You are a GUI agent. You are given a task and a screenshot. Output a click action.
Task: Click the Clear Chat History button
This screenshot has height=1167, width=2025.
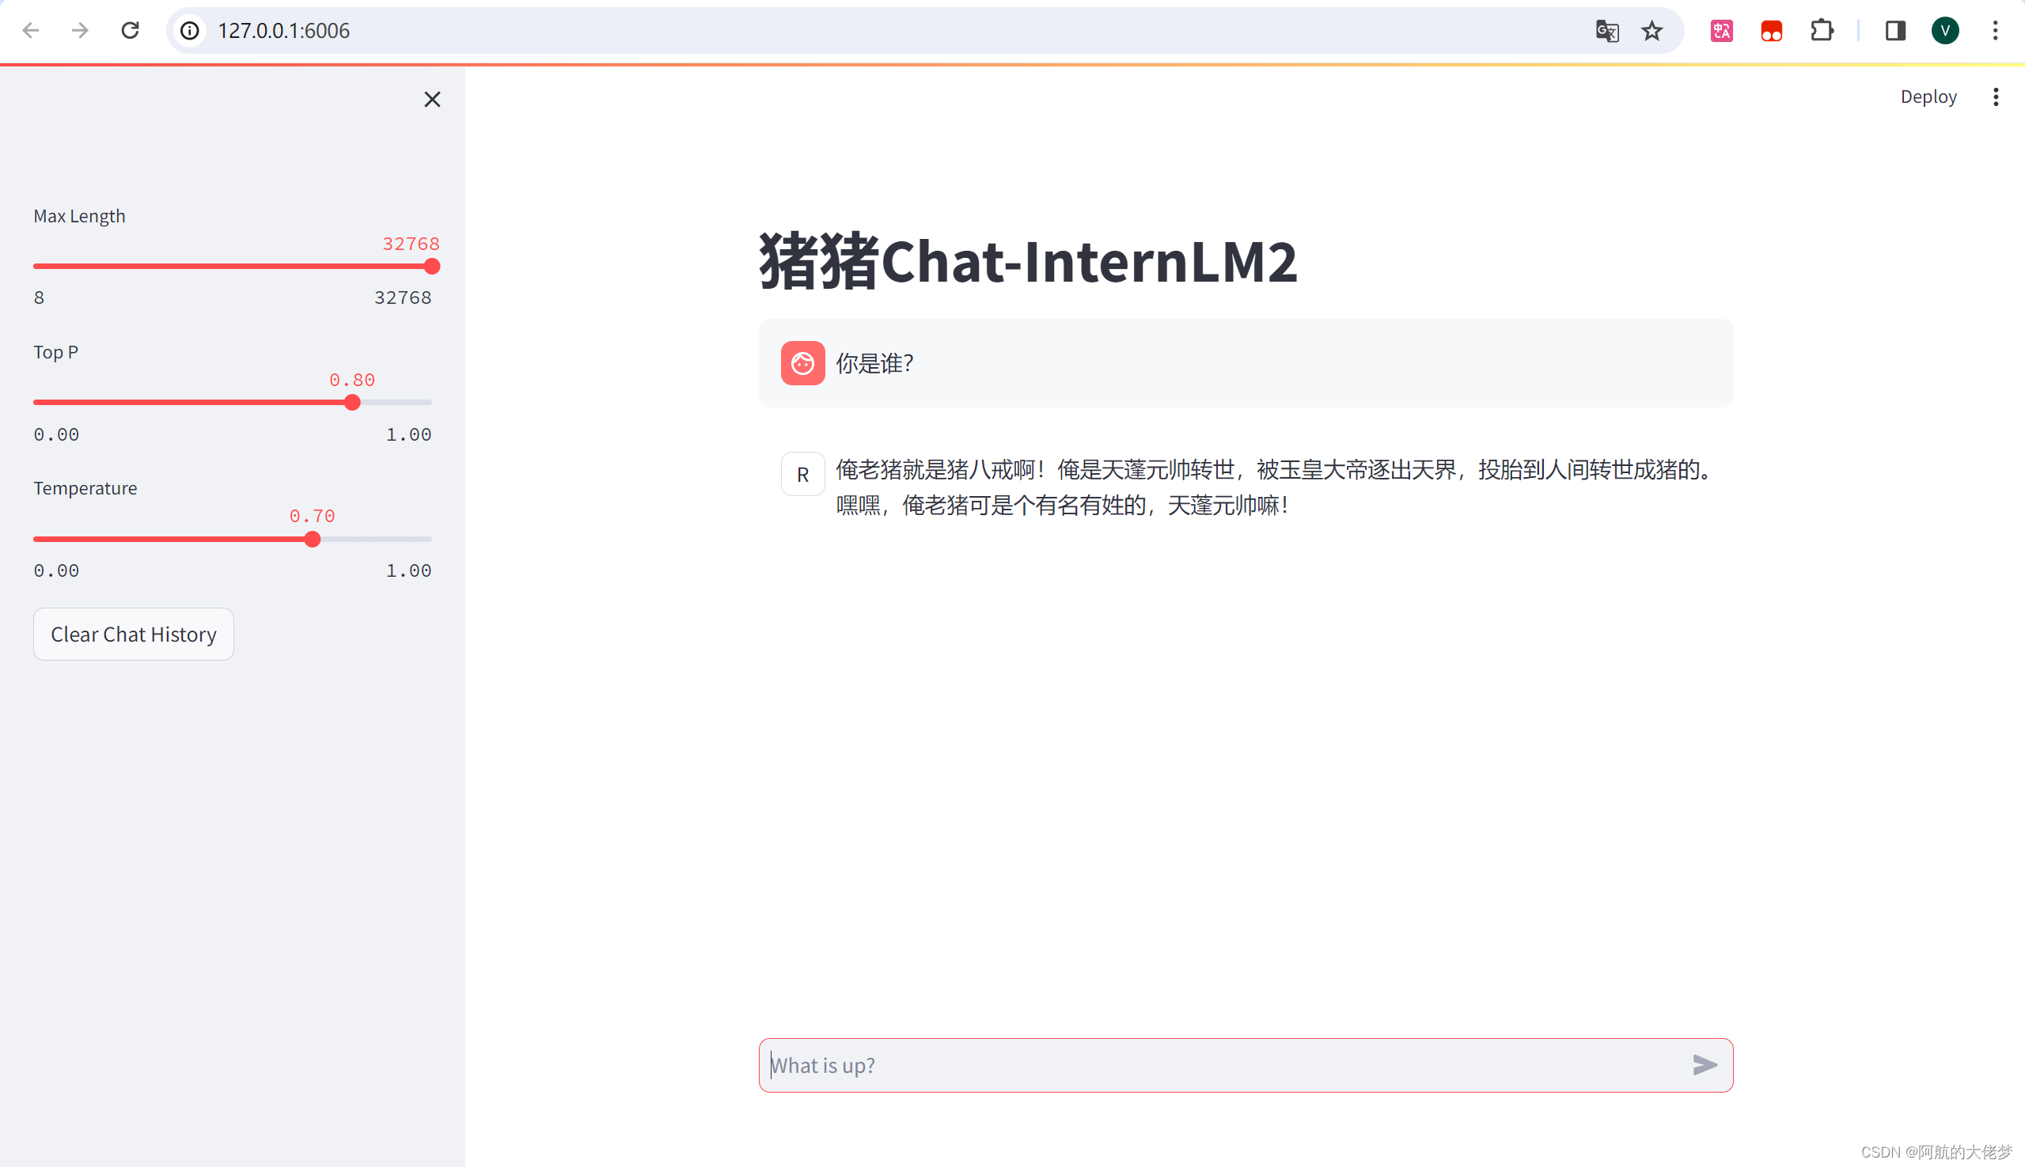click(x=133, y=634)
